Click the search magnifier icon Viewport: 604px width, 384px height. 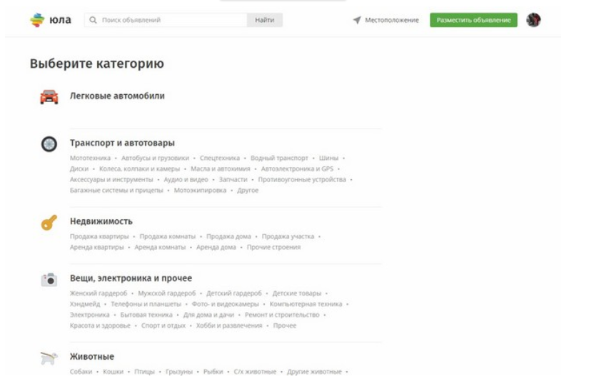click(x=93, y=20)
